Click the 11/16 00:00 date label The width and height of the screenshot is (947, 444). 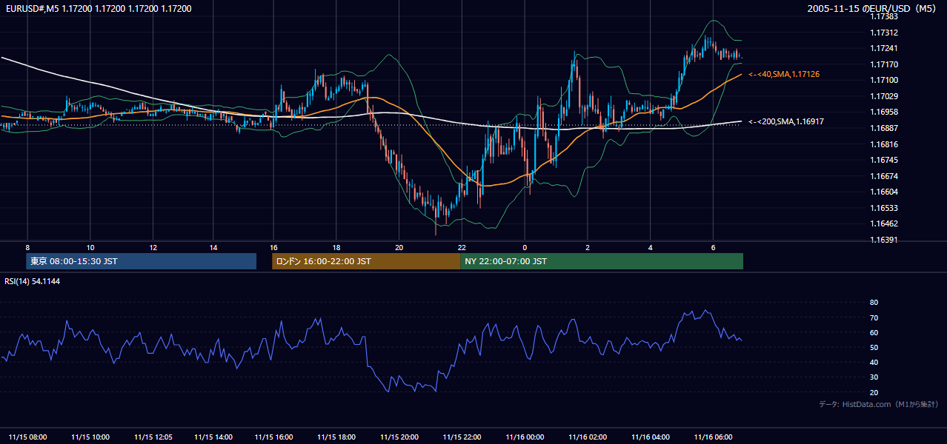[525, 437]
